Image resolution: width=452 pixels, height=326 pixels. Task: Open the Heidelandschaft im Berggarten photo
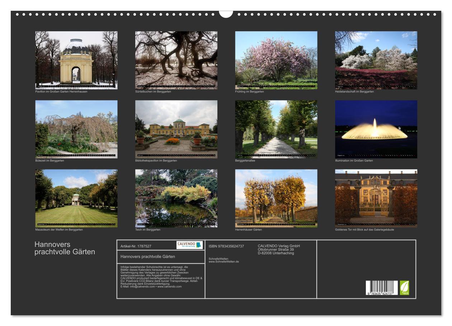point(376,60)
